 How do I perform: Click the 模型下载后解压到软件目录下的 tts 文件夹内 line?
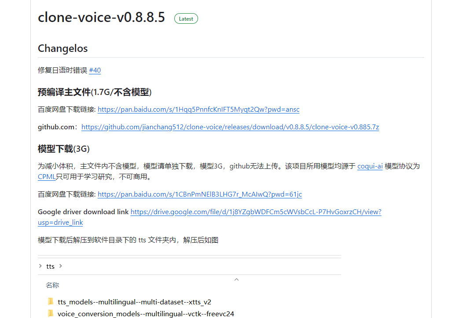128,240
